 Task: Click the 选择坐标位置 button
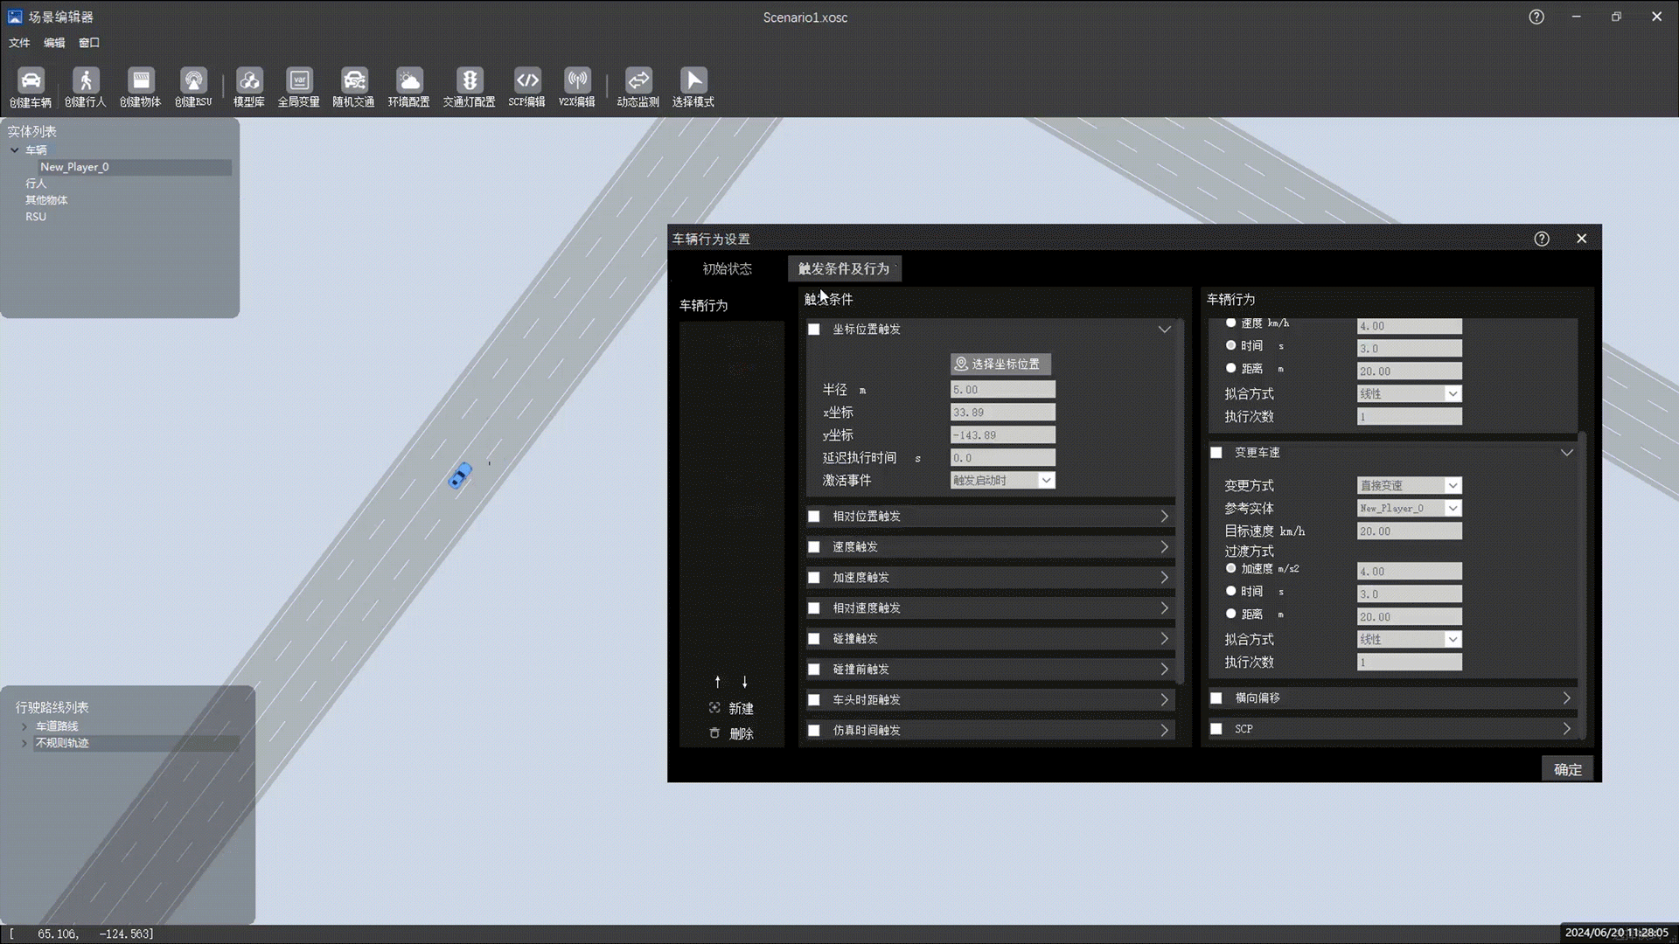point(1000,364)
